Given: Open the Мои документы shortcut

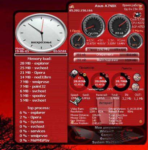Looking at the screenshot, I should (x=108, y=127).
